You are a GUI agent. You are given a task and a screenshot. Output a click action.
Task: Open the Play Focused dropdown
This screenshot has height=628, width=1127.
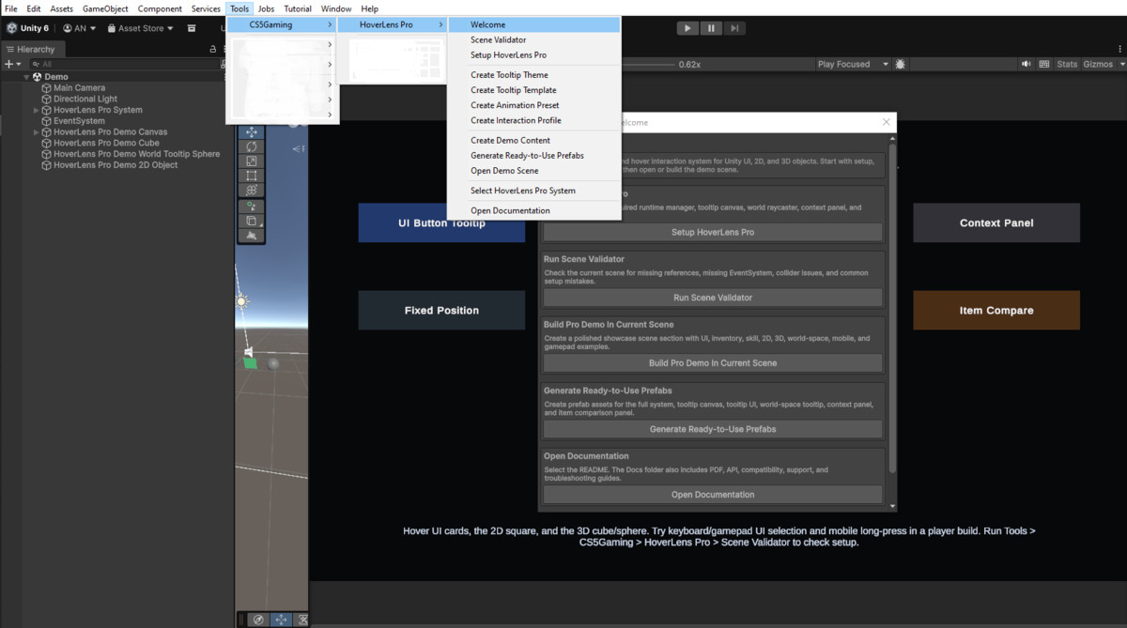[853, 64]
